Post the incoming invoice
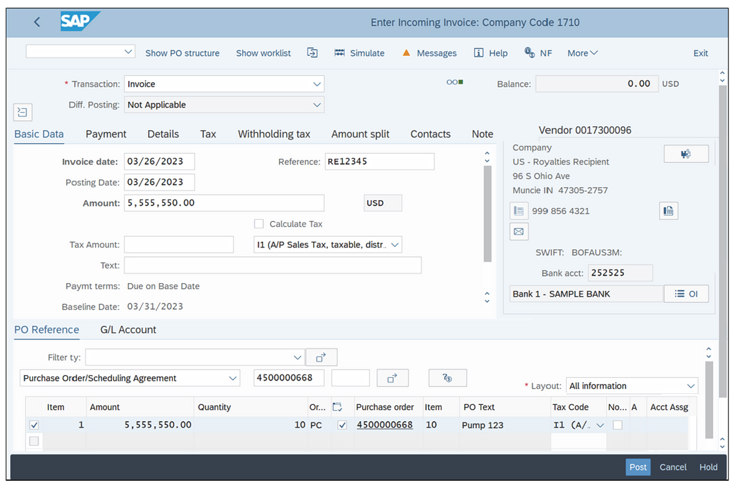736x489 pixels. [638, 467]
